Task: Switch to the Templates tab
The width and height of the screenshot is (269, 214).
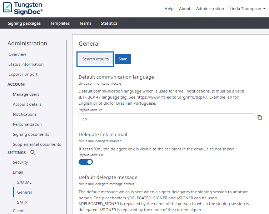Action: click(60, 23)
